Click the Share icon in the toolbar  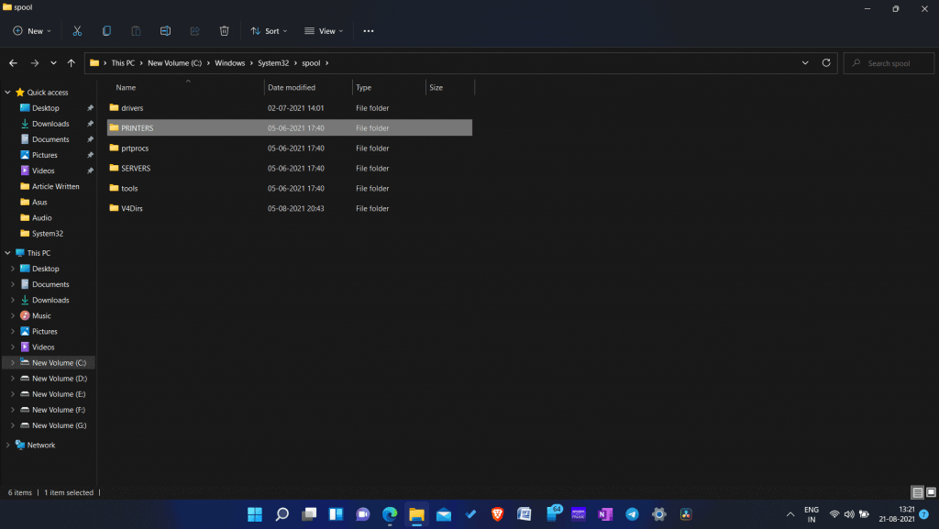194,30
